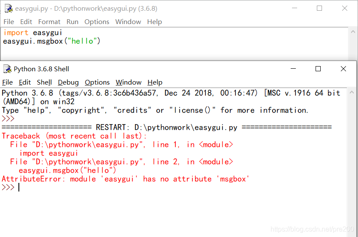Click the traceback 'line 1, in <module>' row

(121, 145)
